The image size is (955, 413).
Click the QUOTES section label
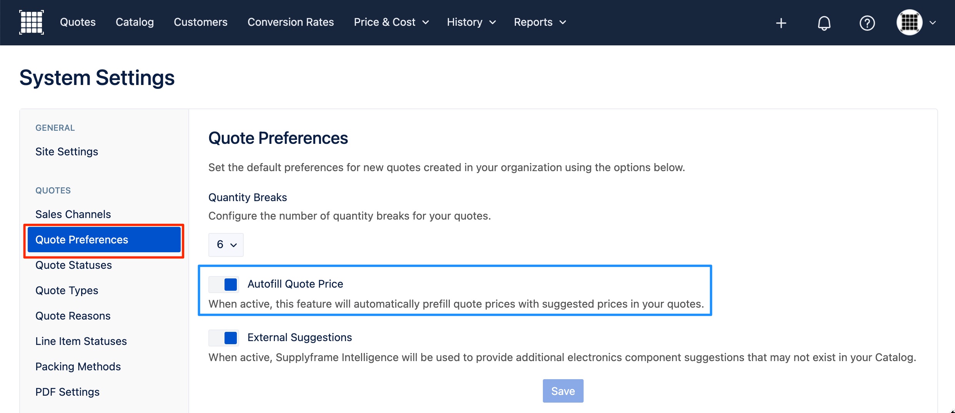(53, 190)
